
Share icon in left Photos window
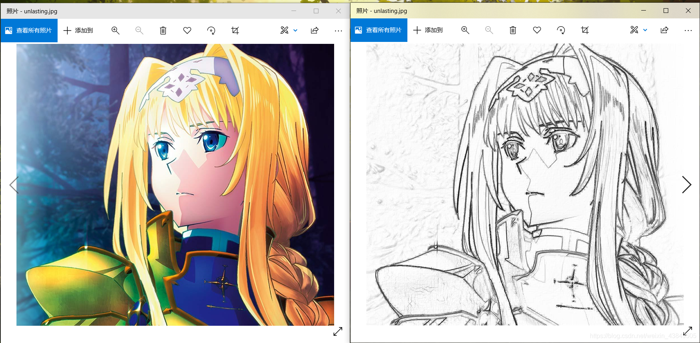(x=315, y=31)
